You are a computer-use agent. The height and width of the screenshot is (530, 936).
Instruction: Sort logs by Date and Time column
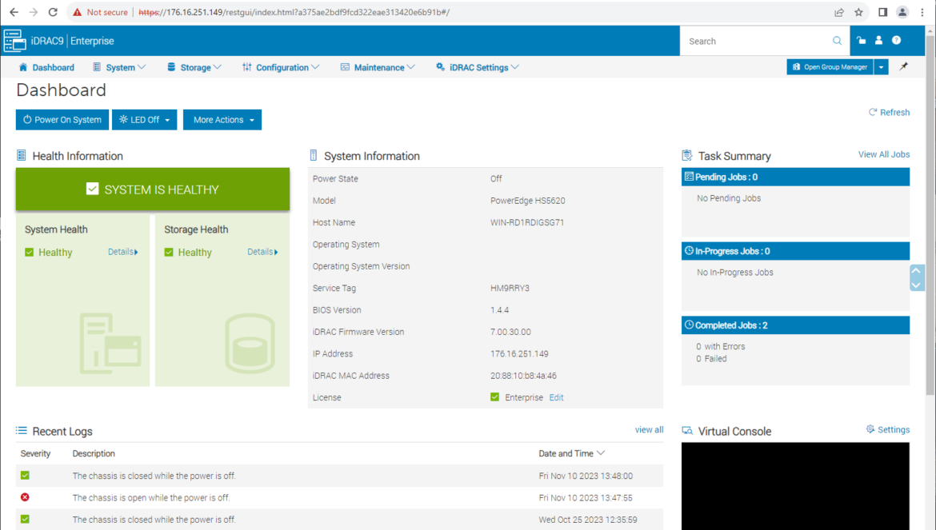[571, 454]
